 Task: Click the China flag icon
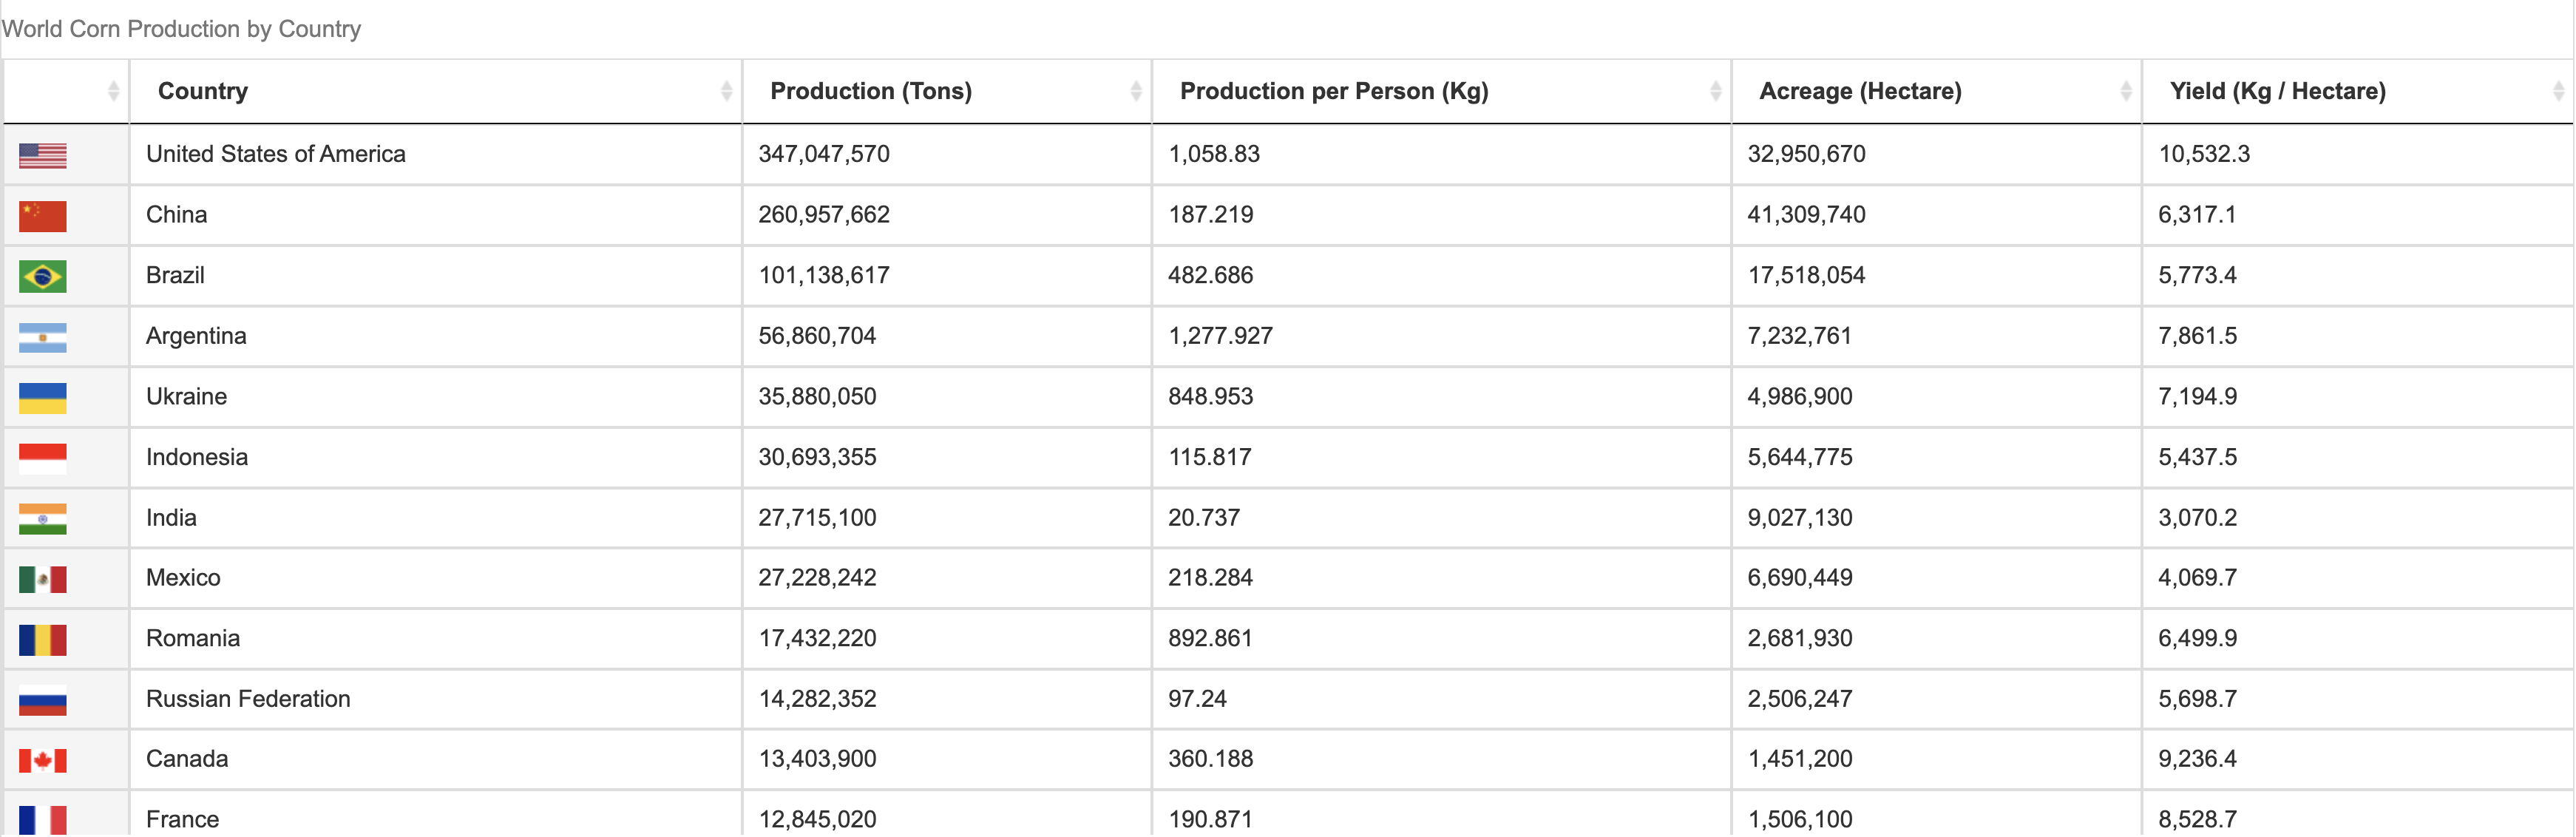tap(43, 214)
